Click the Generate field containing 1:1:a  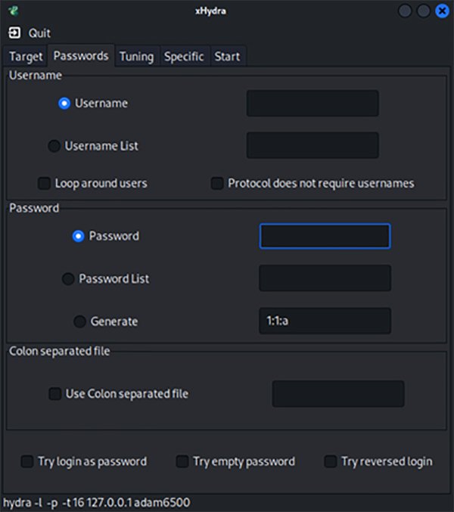point(325,321)
